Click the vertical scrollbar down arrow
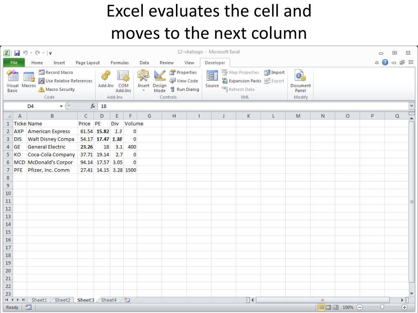The width and height of the screenshot is (418, 313). tap(411, 294)
